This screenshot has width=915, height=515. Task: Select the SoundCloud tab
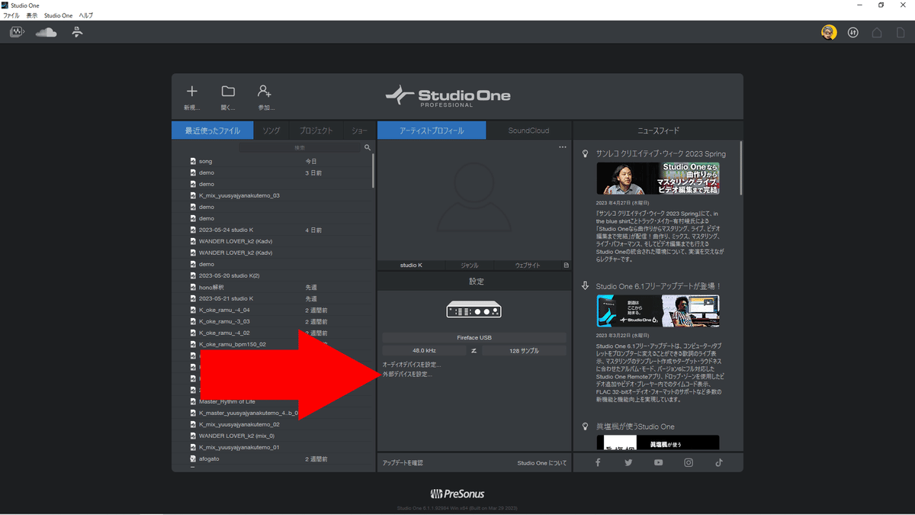click(x=528, y=130)
